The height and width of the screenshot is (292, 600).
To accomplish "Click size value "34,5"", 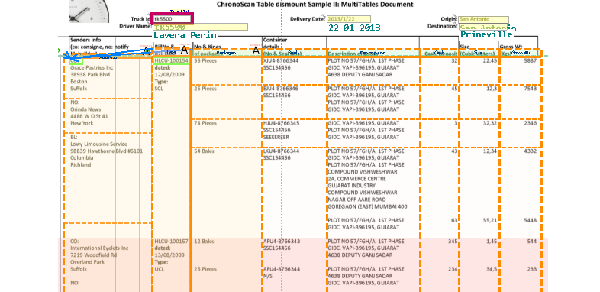I will pyautogui.click(x=492, y=269).
